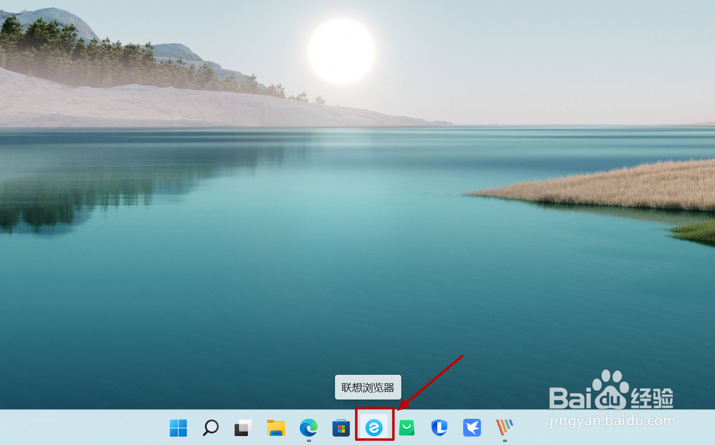The image size is (715, 445).
Task: Open taskbar Search magnifier
Action: pyautogui.click(x=211, y=428)
